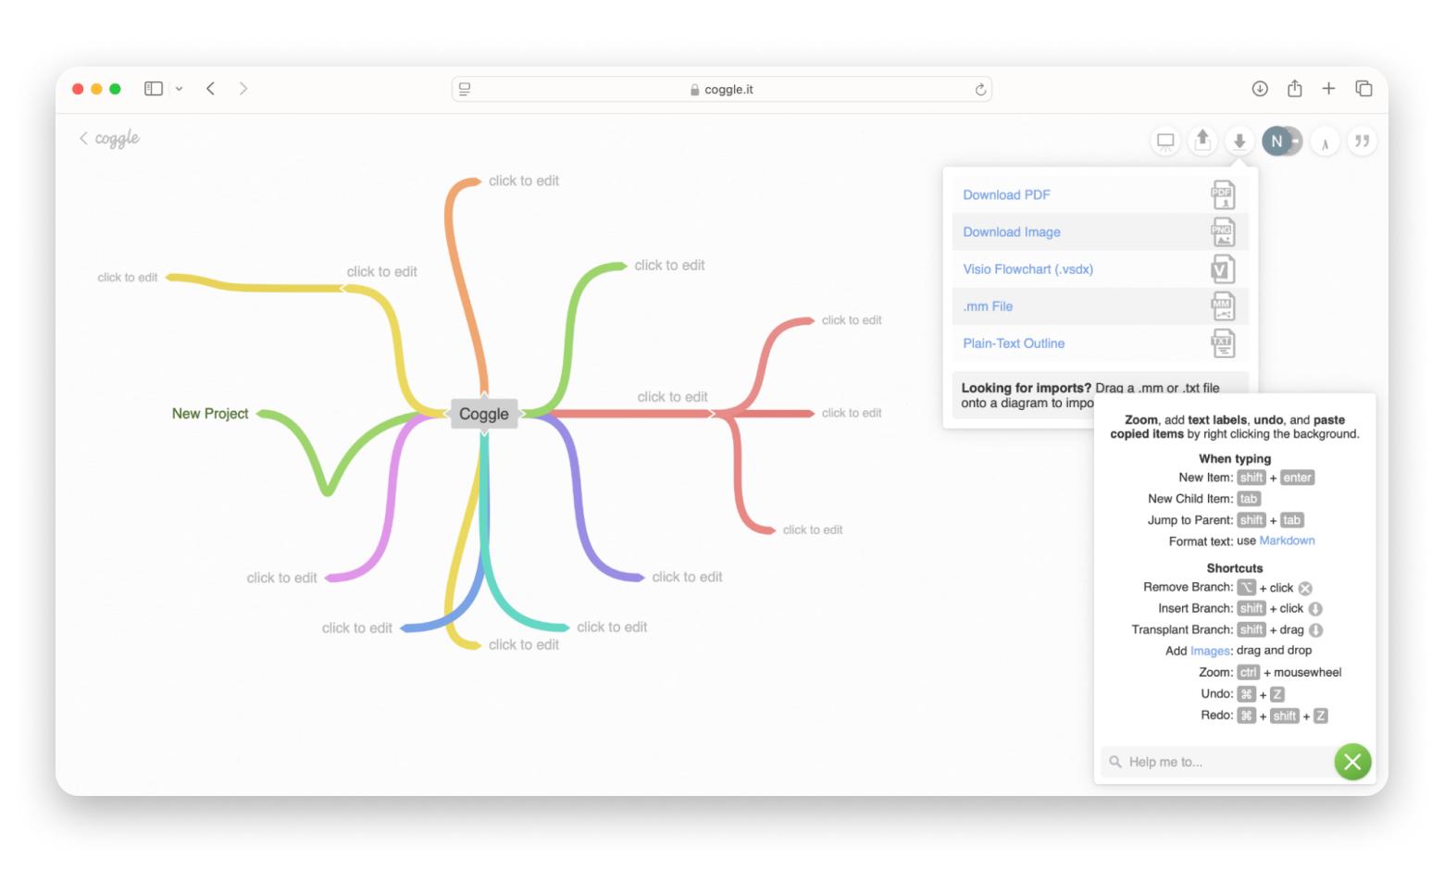Edit the top red sub-branch label
Screen dimensions: 1444x870
tap(852, 320)
